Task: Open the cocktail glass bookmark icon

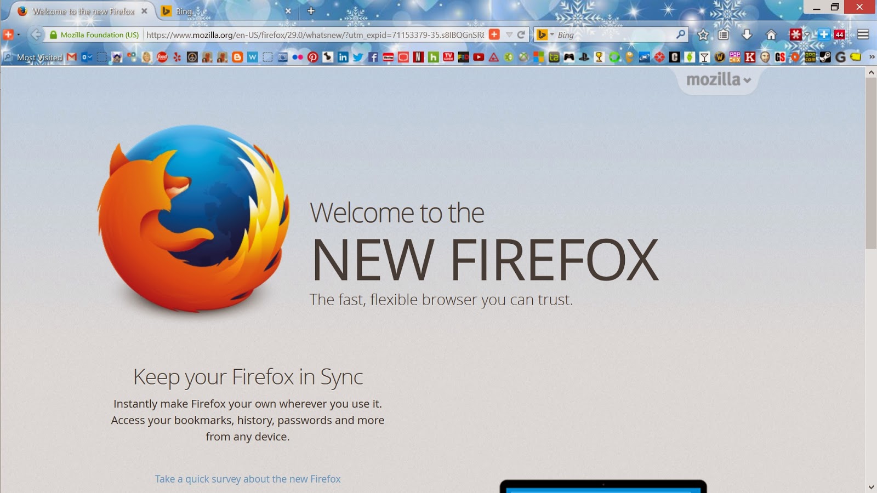Action: [x=704, y=57]
